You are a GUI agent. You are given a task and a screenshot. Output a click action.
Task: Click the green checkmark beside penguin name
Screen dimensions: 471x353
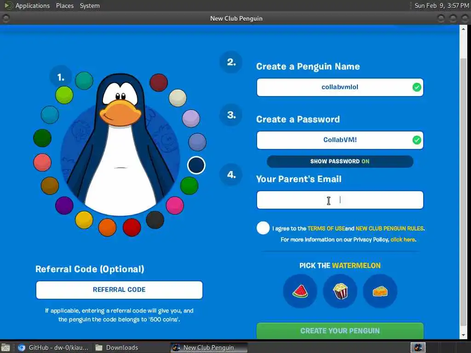pos(417,87)
